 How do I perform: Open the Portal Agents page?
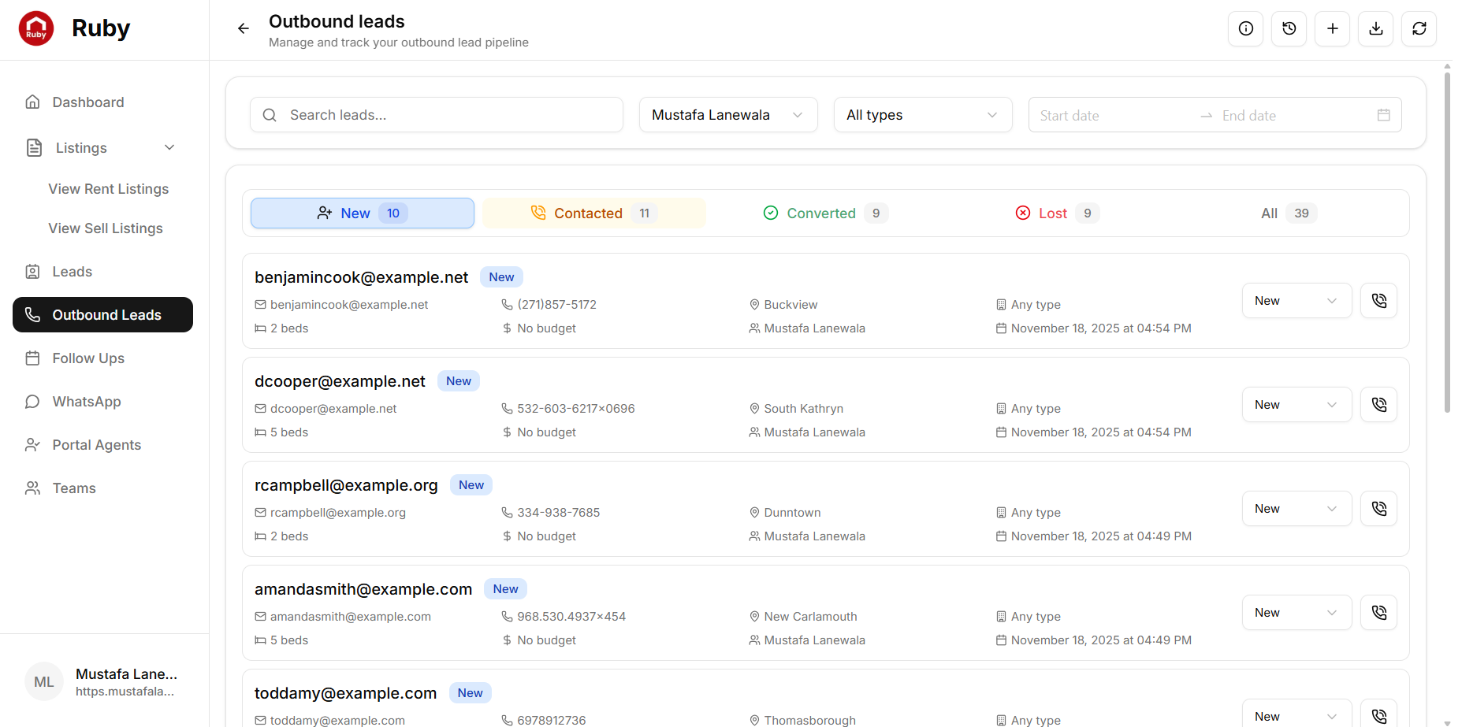[96, 444]
